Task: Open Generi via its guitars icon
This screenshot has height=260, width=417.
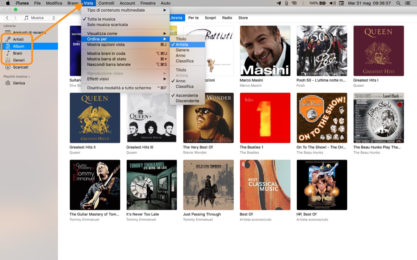Action: 8,60
